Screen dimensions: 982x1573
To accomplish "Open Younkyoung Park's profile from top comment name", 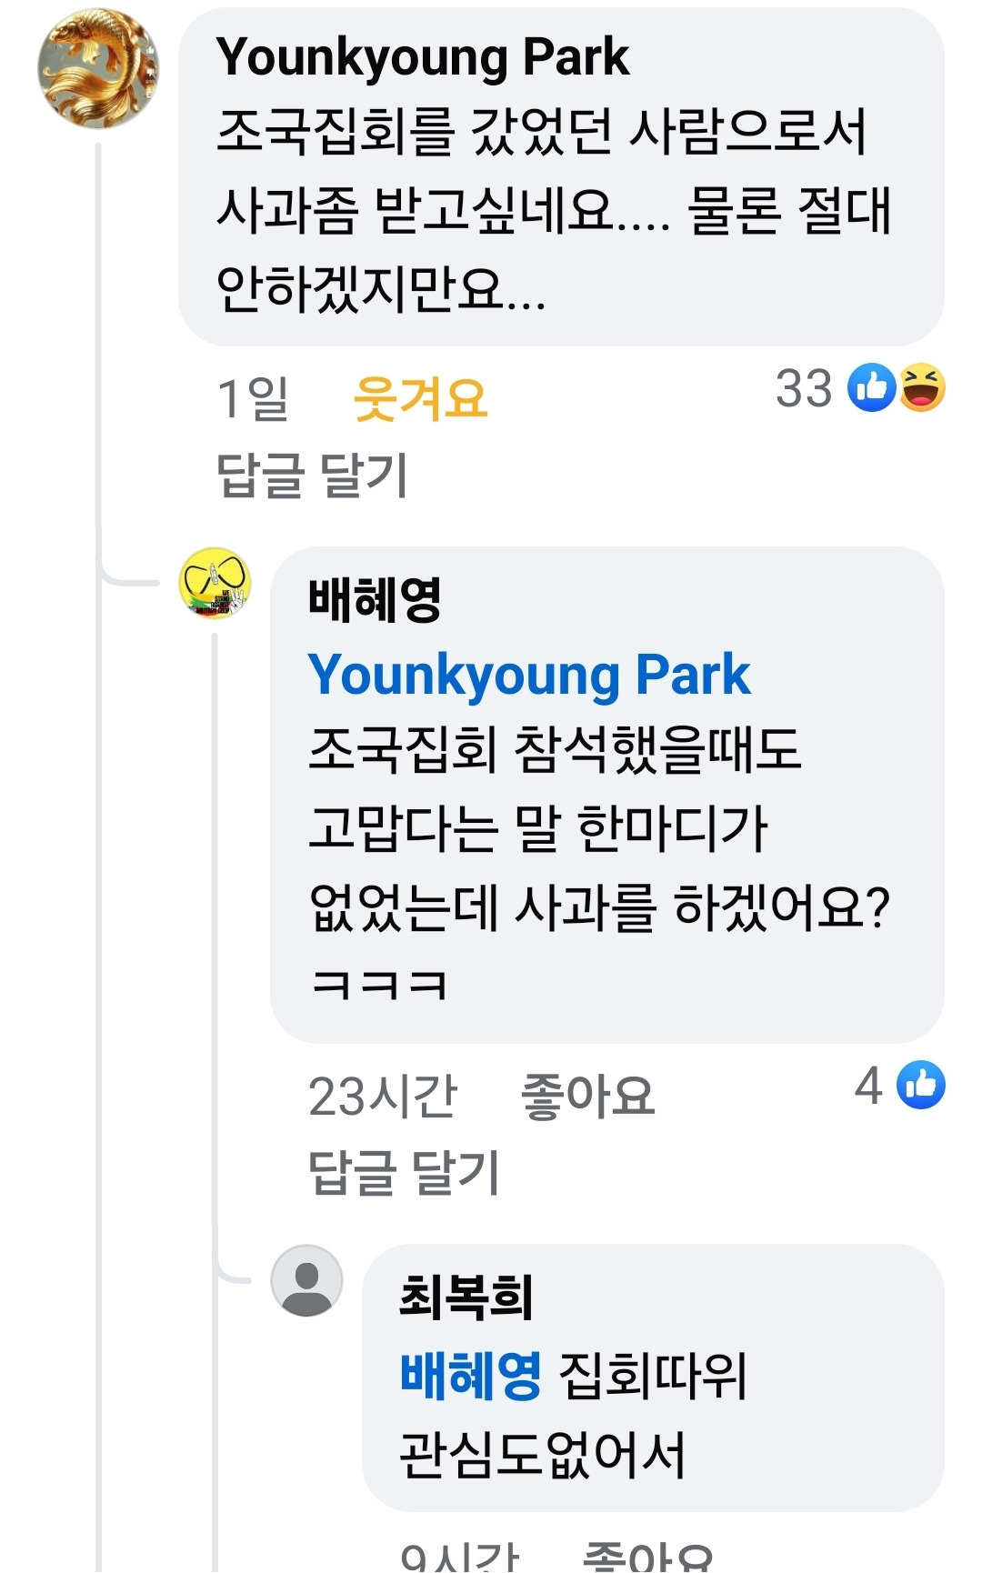I will coord(422,58).
